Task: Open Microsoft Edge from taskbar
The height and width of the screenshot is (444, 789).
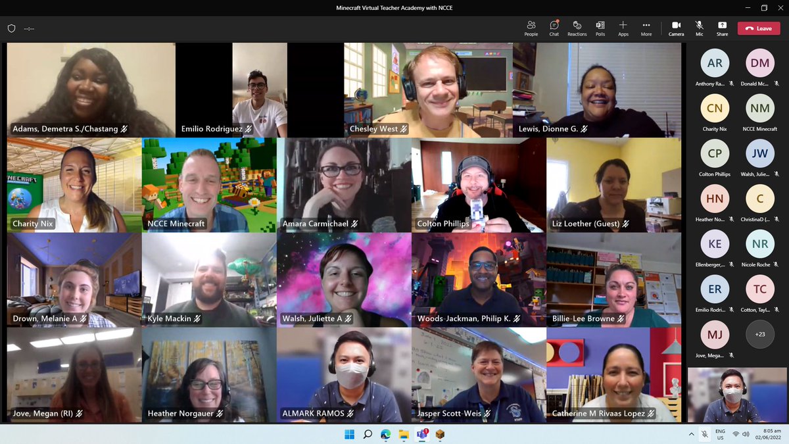Action: click(386, 434)
